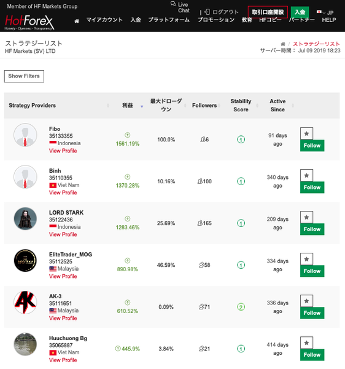Click the 取引口座開設 button
This screenshot has width=345, height=369.
click(x=268, y=12)
